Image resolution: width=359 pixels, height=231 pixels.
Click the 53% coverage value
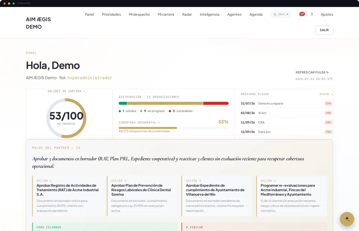(224, 122)
